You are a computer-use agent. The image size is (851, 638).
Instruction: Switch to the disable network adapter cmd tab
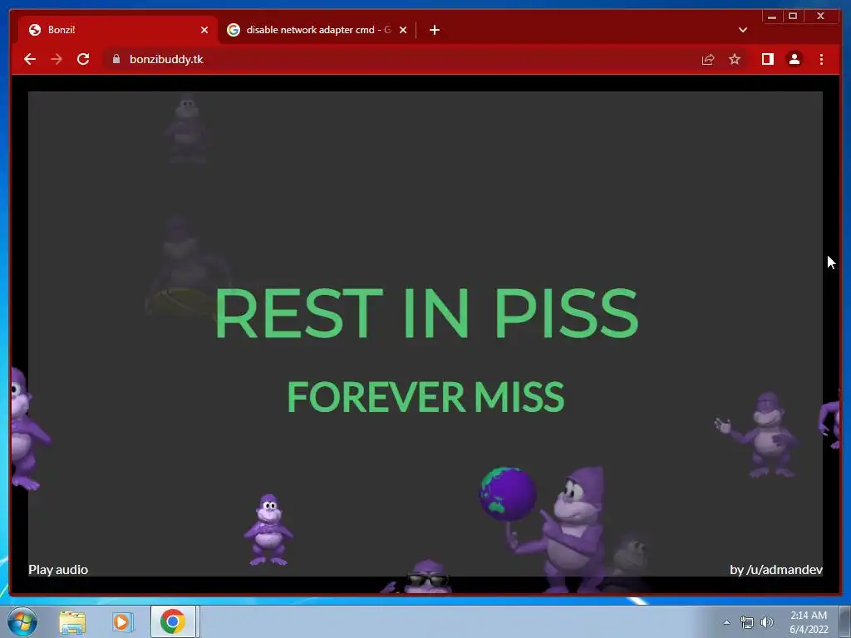coord(317,30)
